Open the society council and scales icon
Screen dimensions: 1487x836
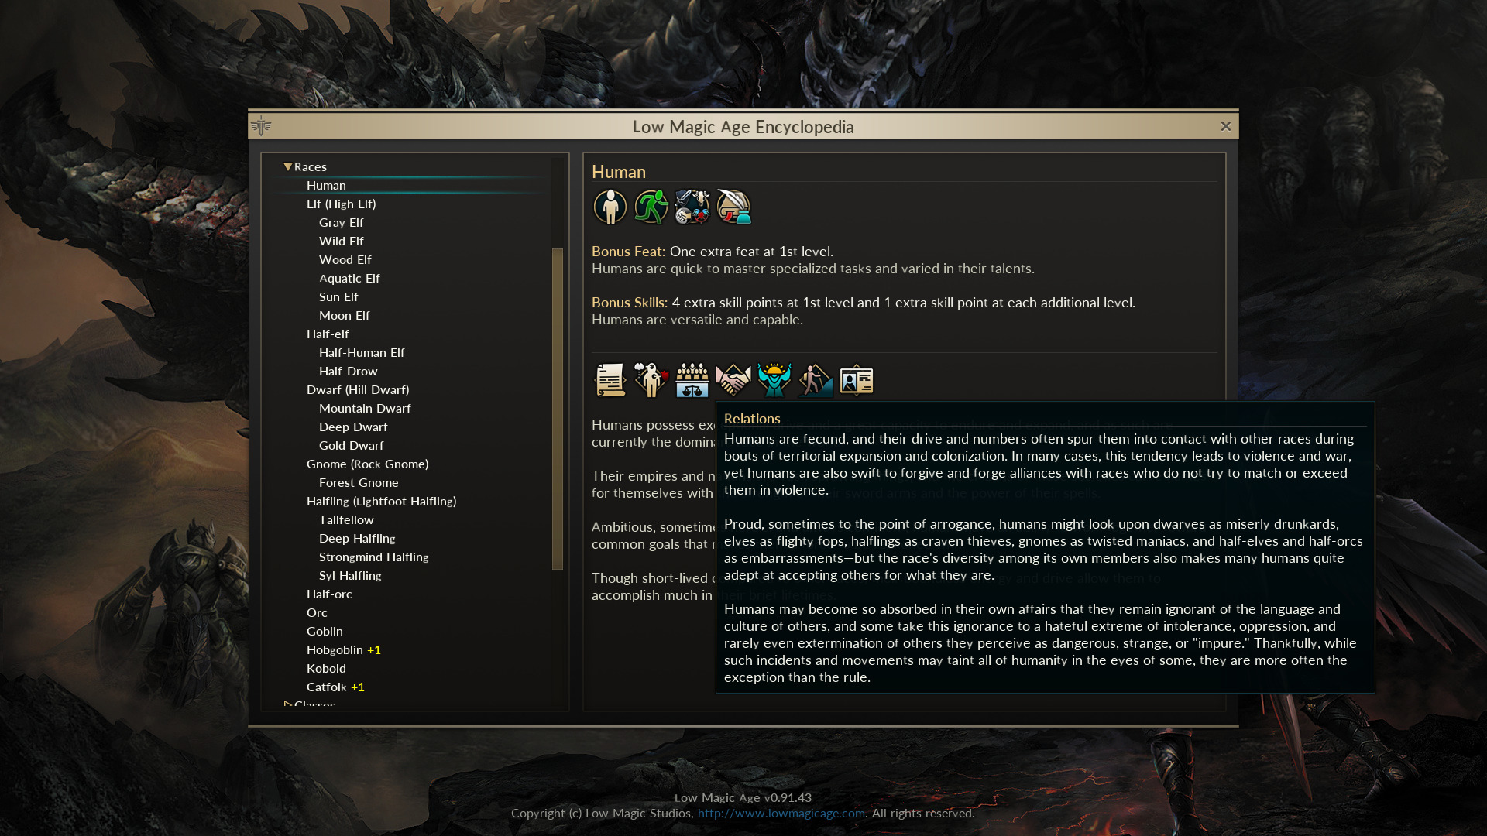(692, 380)
